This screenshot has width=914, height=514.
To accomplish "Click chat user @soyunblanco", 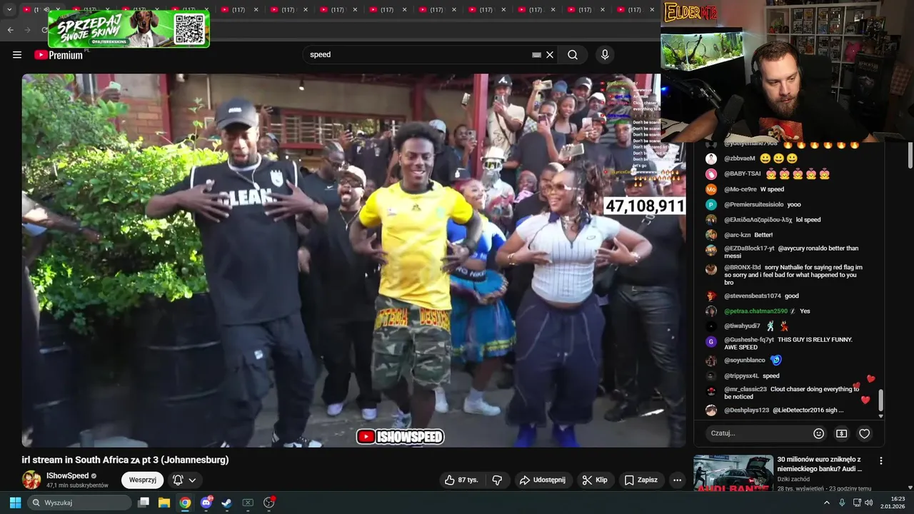I will coord(745,360).
